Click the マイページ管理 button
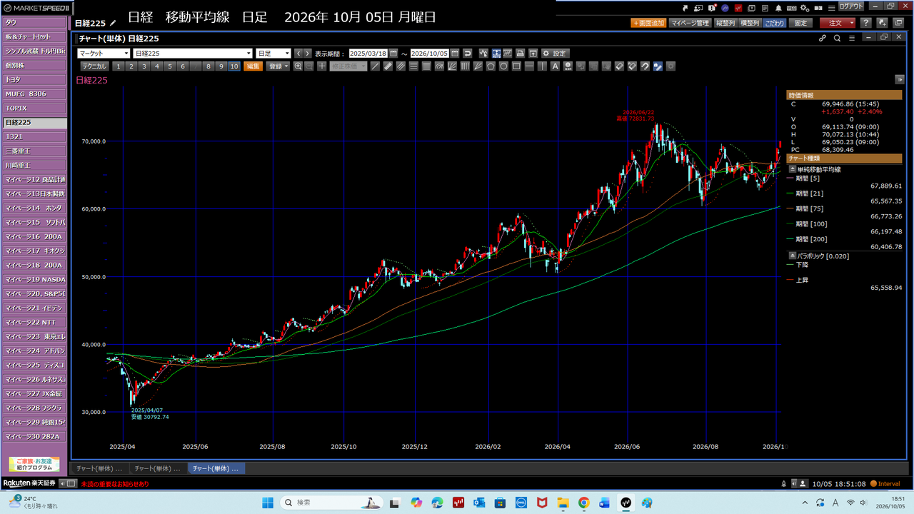914x514 pixels. tap(690, 23)
